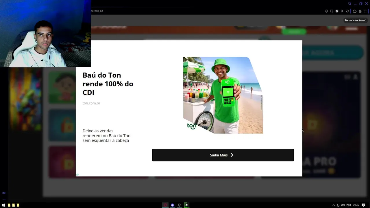This screenshot has height=208, width=370.
Task: Click the screen_ad address bar text
Action: coord(97,11)
